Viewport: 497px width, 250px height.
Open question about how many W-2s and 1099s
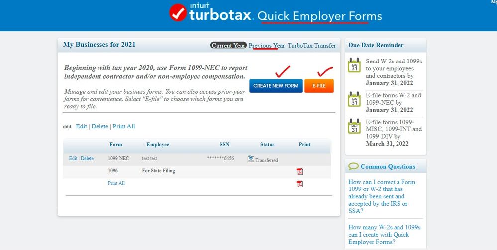point(384,235)
